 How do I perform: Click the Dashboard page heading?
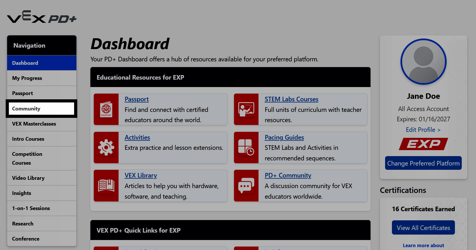point(130,44)
